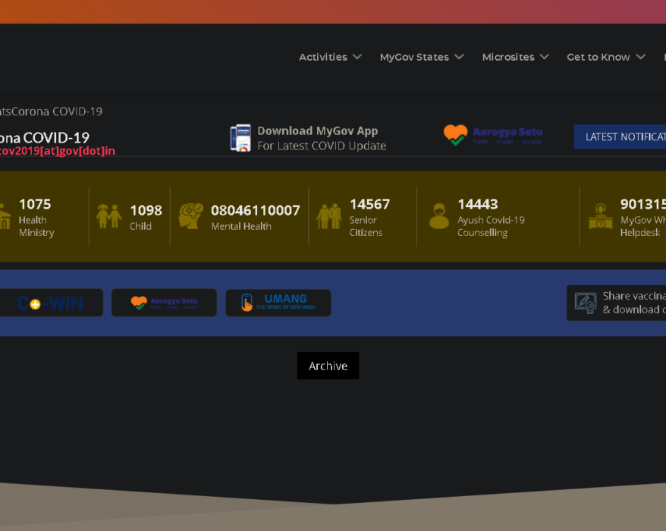Select Senior Citizens helpline number 14567

[369, 204]
